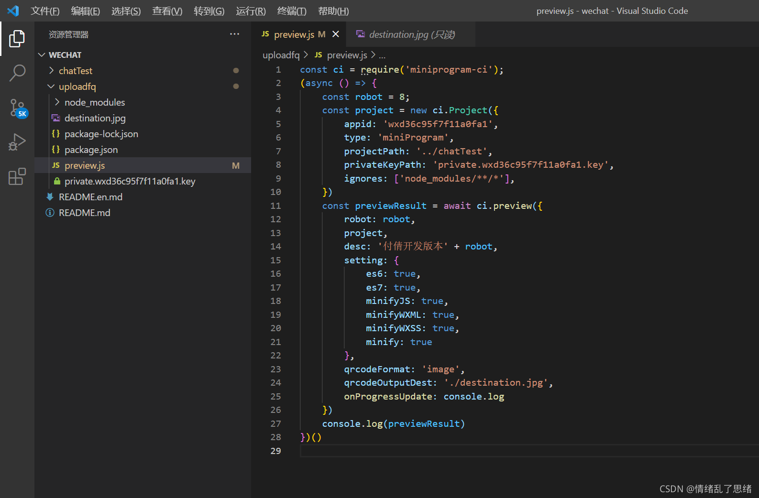This screenshot has height=498, width=759.
Task: Click the modified dot beside uploadfq
Action: [236, 87]
